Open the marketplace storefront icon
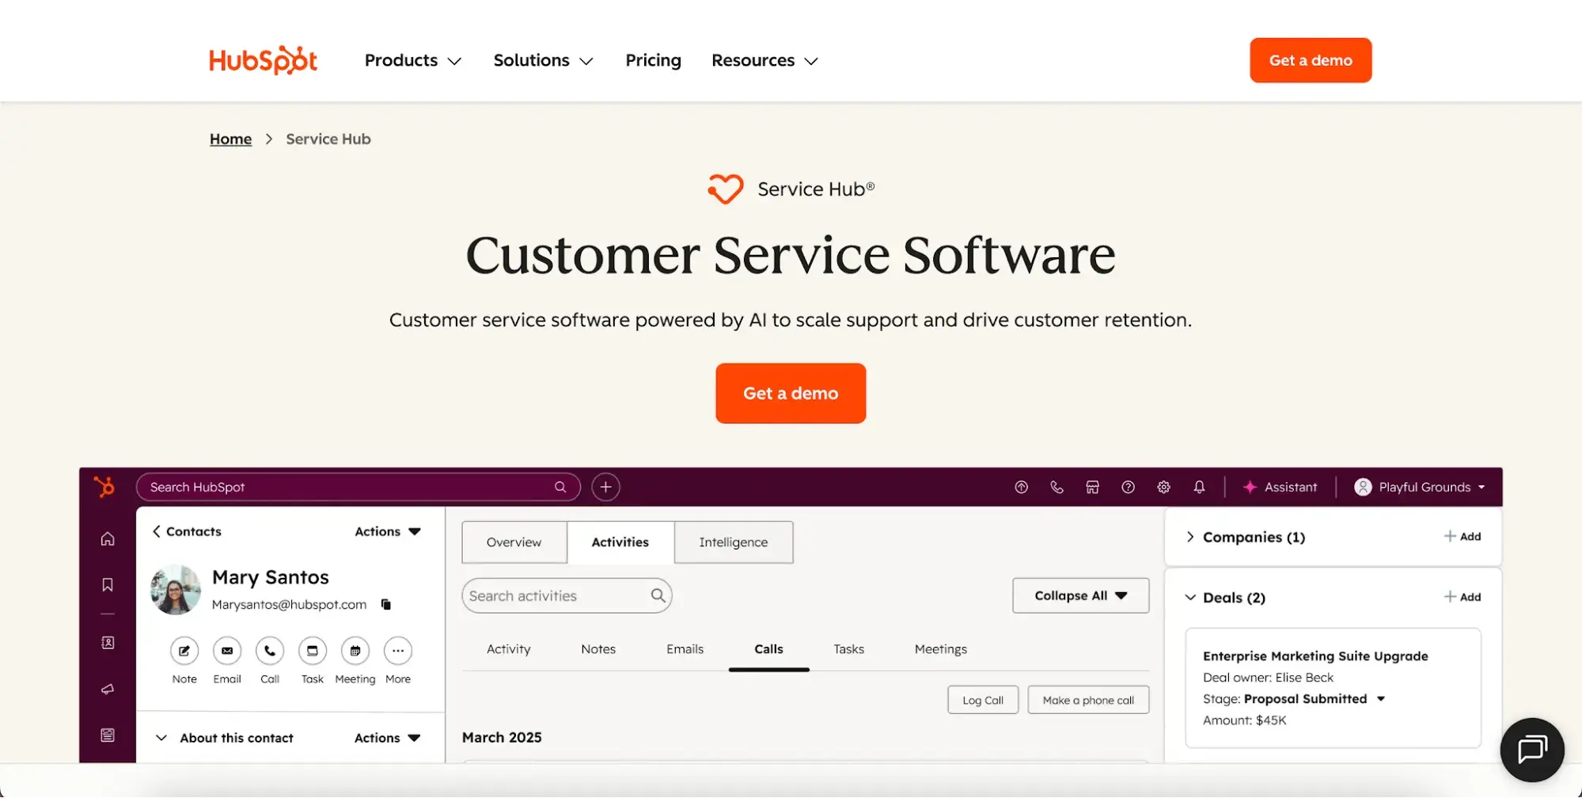1582x798 pixels. point(1092,487)
